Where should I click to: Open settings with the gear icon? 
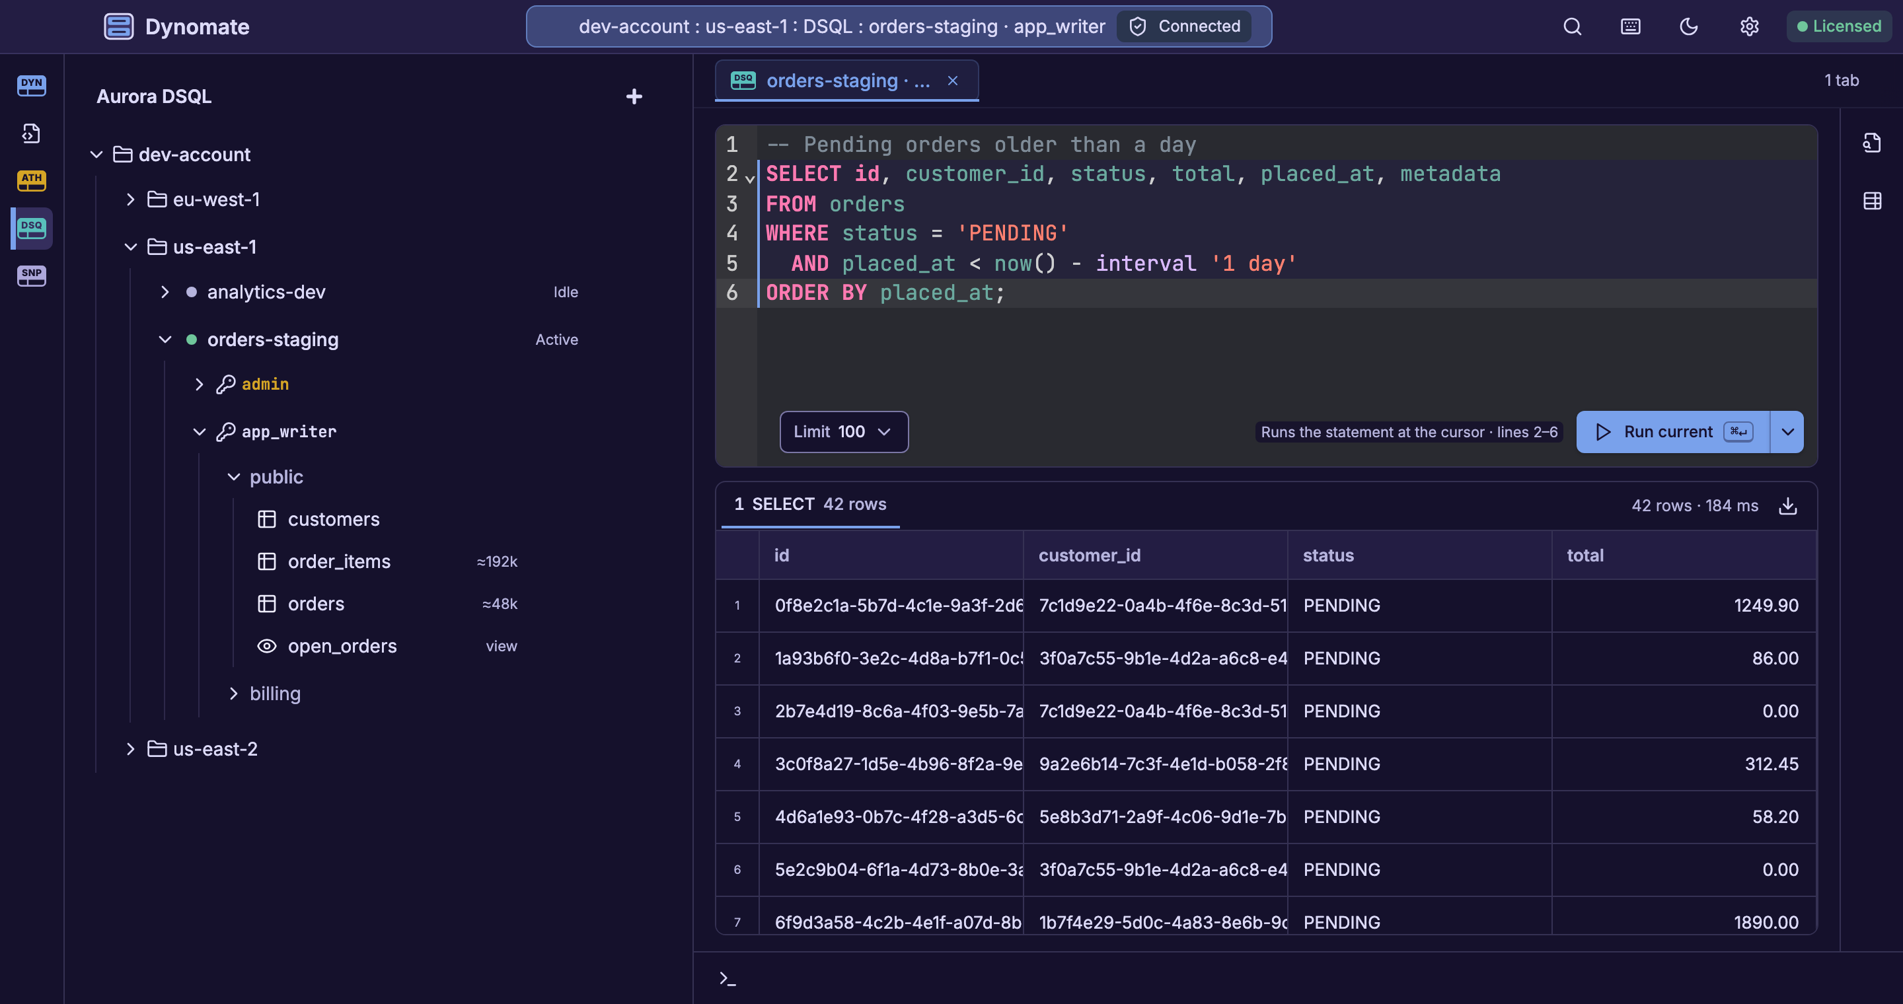tap(1748, 26)
